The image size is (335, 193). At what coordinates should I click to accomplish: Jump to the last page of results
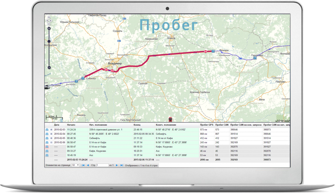point(122,165)
